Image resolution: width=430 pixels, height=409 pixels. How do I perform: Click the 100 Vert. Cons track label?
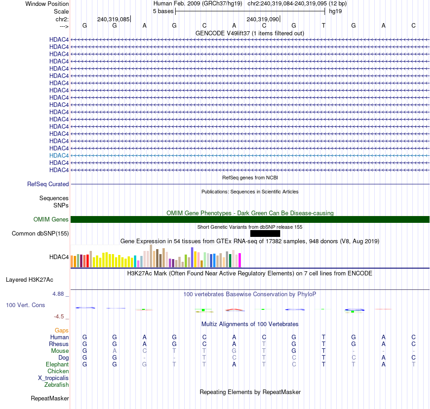click(25, 305)
